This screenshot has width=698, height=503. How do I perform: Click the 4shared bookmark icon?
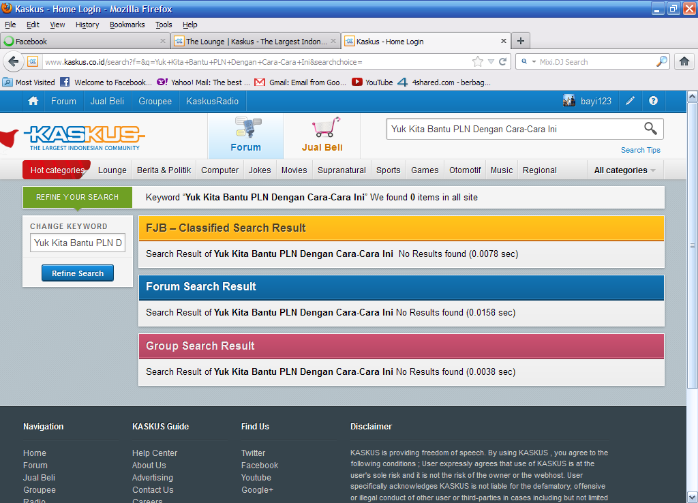click(402, 82)
